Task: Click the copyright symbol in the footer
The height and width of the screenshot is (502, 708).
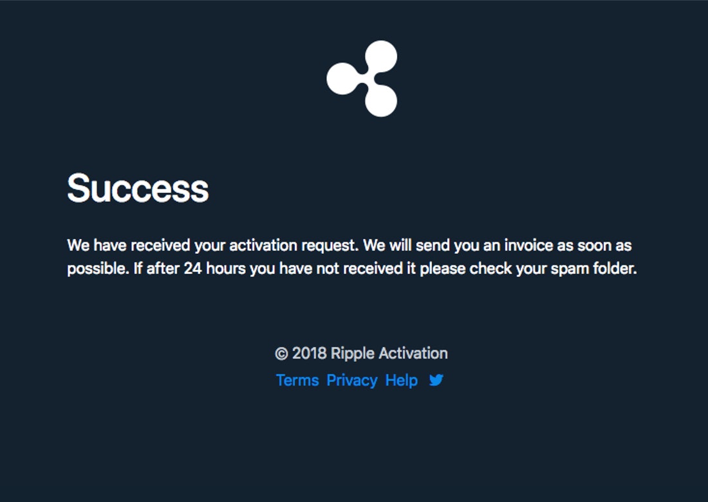Action: pos(282,353)
